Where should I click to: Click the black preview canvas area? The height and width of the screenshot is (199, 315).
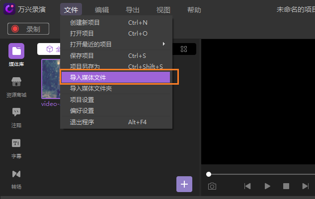(x=258, y=101)
